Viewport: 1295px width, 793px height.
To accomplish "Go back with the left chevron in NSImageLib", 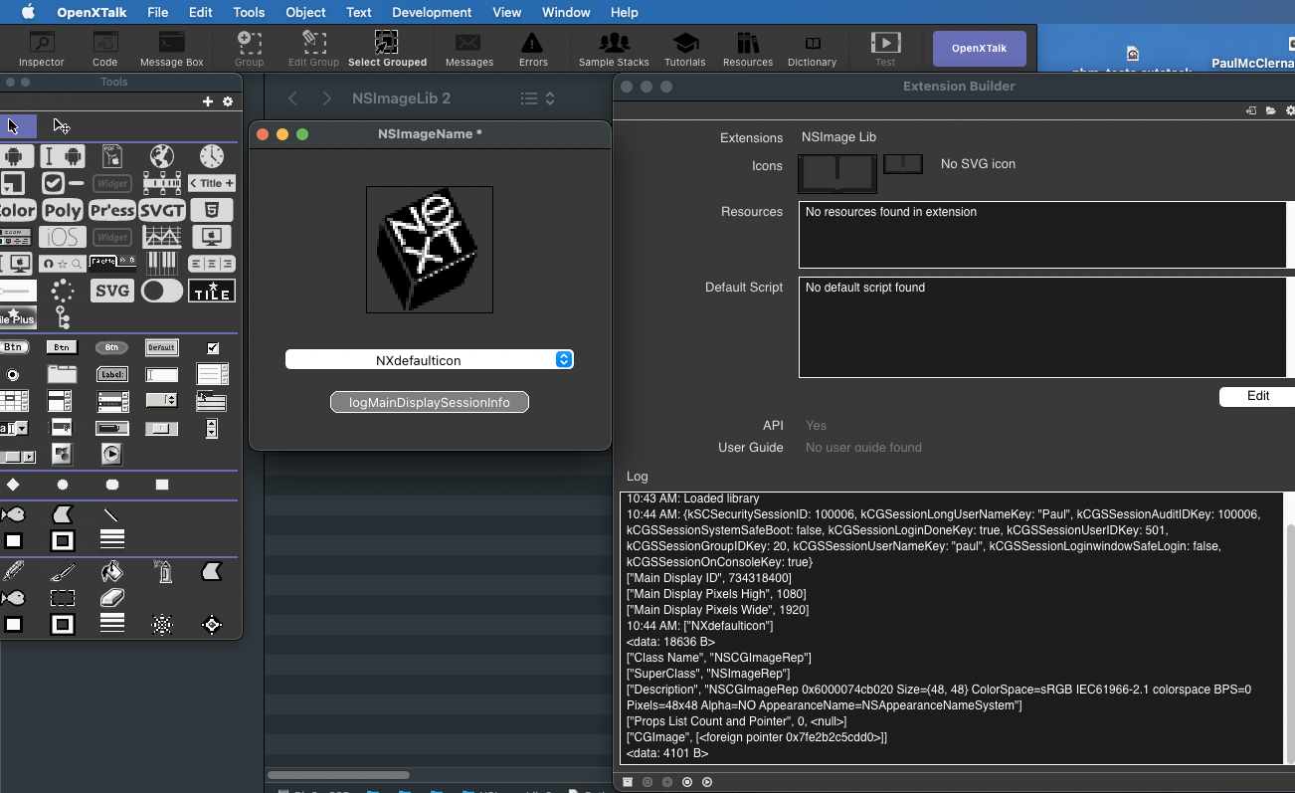I will pos(292,99).
